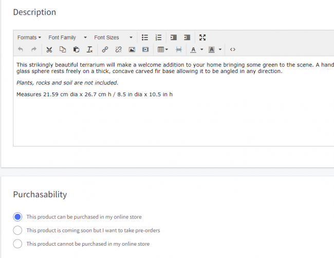Toggle fullscreen editor mode
The width and height of the screenshot is (334, 258).
point(202,38)
